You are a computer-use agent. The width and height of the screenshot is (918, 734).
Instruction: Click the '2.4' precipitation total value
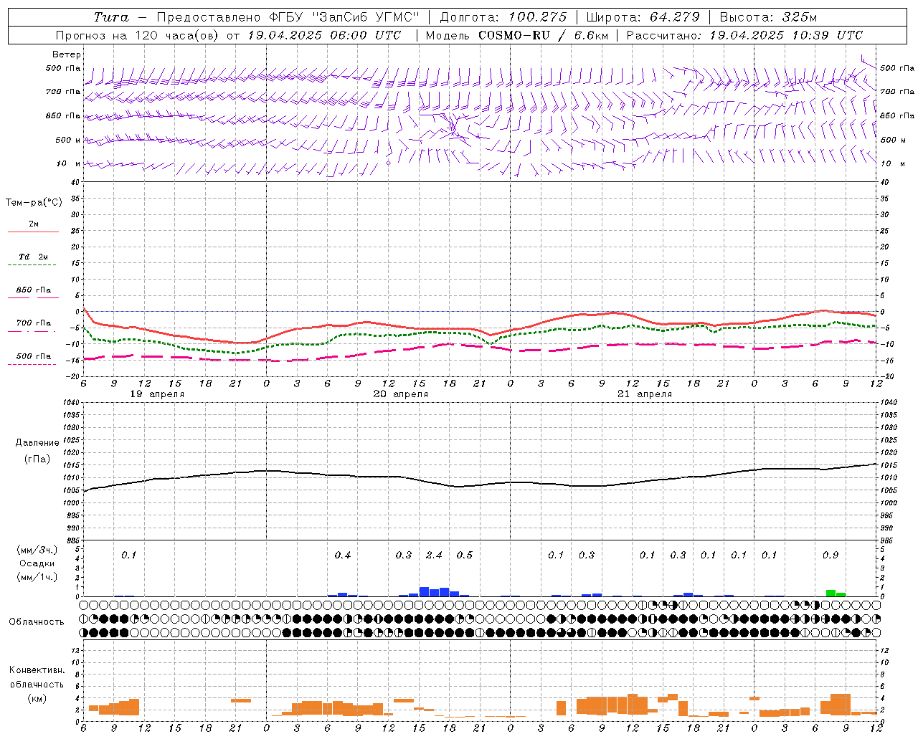[x=434, y=556]
